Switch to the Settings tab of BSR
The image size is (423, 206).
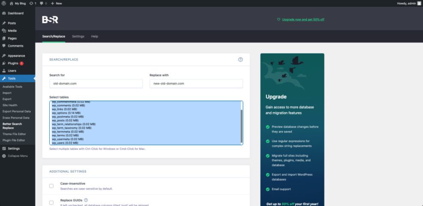tap(78, 36)
